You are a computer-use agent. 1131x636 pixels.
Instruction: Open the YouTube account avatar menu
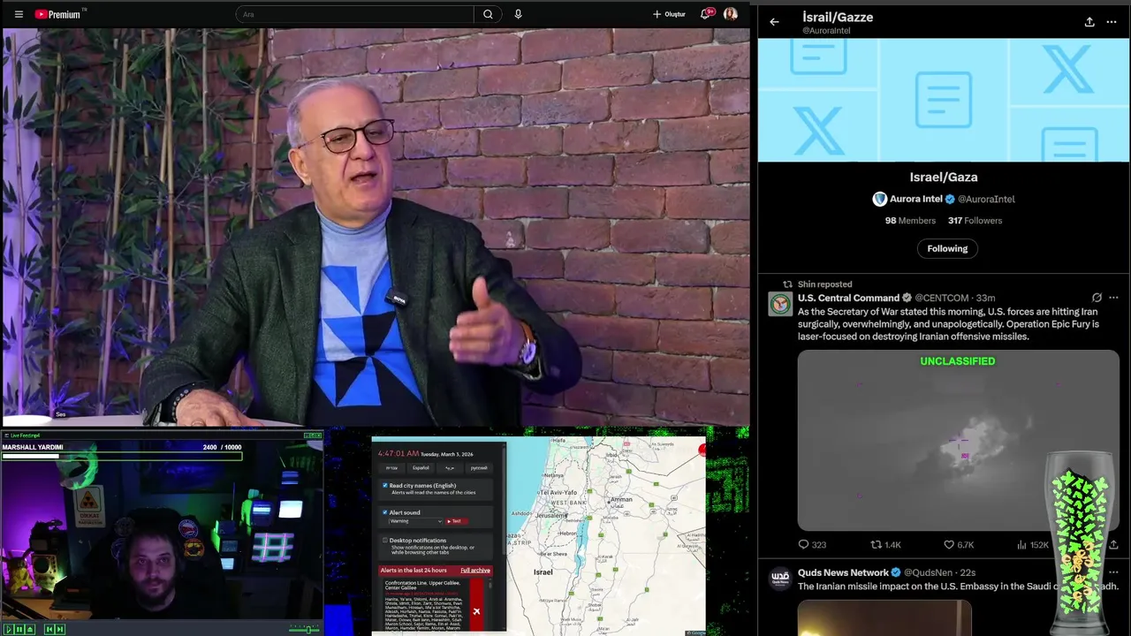point(731,14)
